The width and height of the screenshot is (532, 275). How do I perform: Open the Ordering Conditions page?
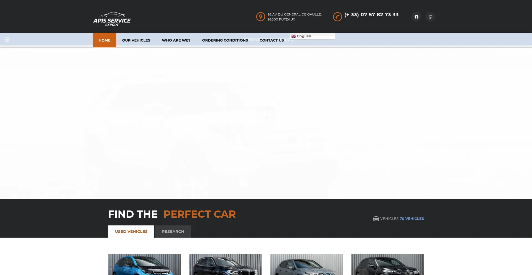click(x=225, y=40)
